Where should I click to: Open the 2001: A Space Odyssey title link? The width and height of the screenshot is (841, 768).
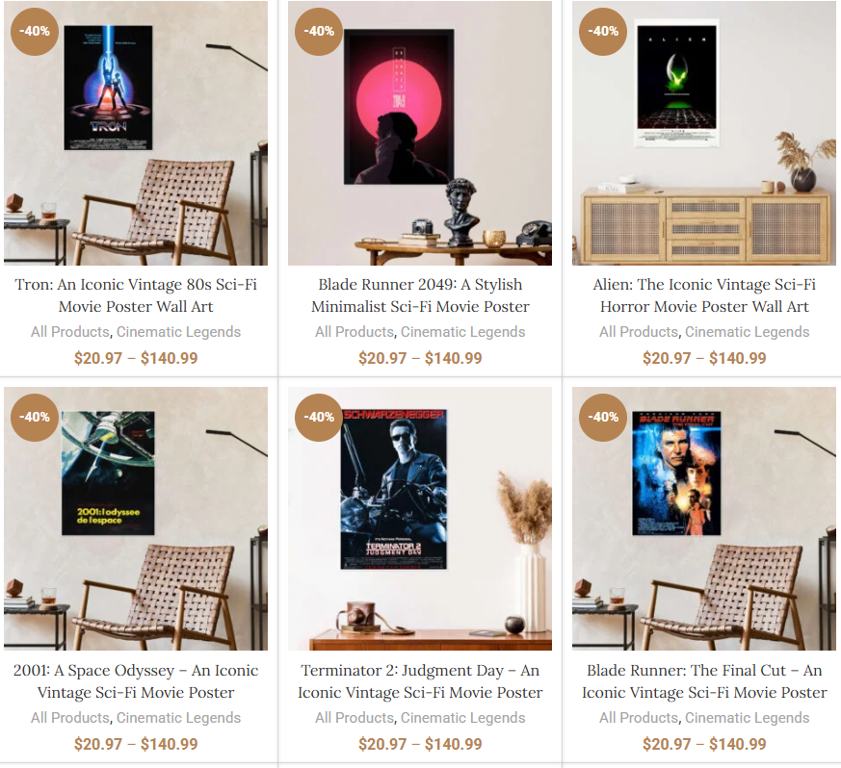[x=136, y=681]
